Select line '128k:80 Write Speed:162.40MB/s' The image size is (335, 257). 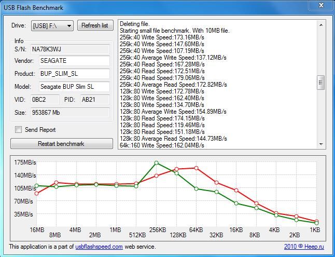tap(162, 98)
